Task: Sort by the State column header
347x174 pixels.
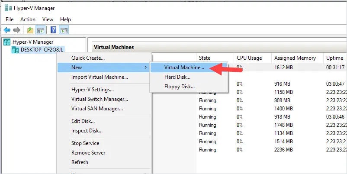Action: 215,58
